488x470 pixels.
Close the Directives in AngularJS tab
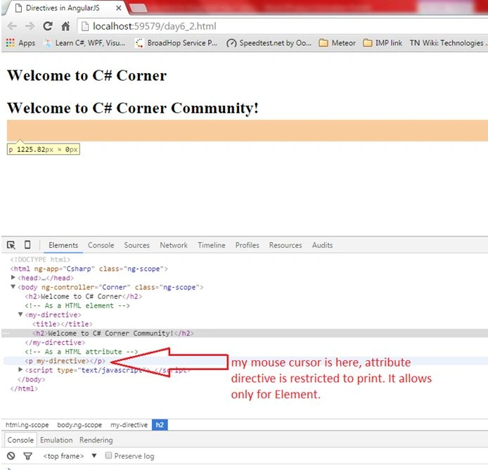click(119, 8)
